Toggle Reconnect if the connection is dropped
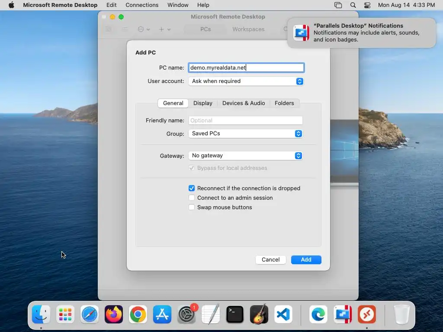 [192, 188]
